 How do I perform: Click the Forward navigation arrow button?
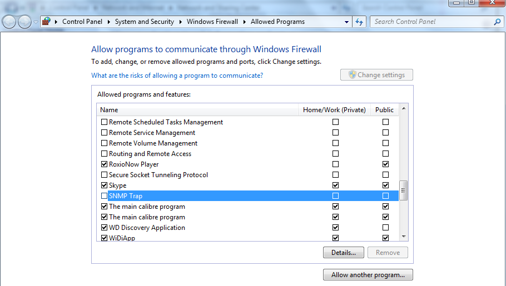[24, 22]
